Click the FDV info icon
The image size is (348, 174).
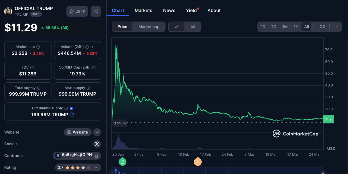pos(32,67)
